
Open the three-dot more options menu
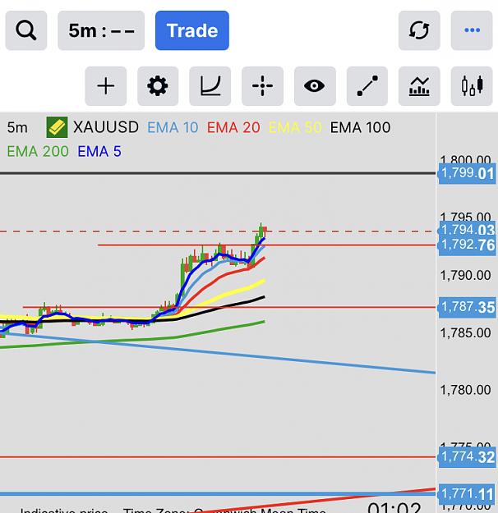coord(472,30)
